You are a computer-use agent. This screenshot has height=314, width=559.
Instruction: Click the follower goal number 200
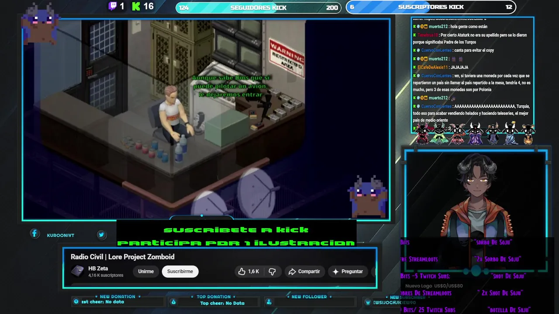click(332, 7)
